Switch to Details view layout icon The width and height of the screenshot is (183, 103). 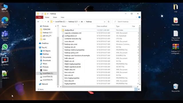click(136, 89)
